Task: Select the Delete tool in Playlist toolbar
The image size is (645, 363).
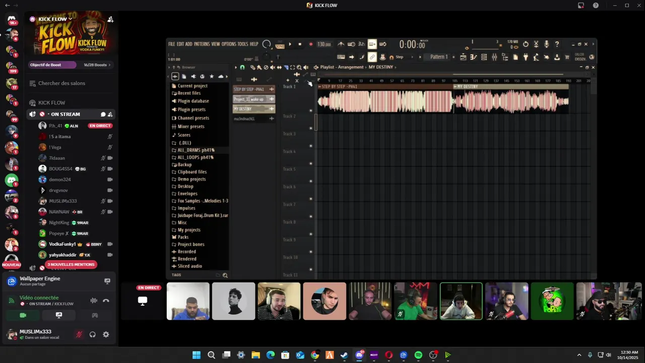Action: click(266, 67)
